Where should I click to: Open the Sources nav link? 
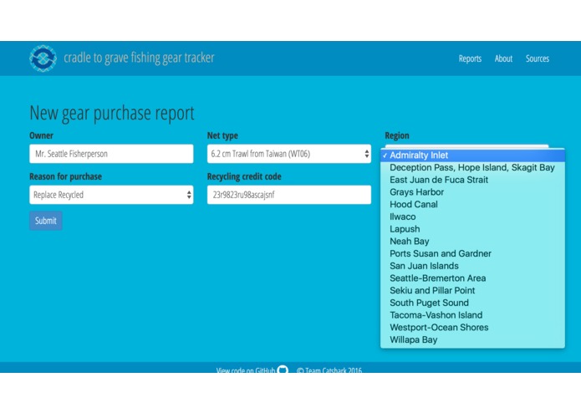click(x=538, y=59)
